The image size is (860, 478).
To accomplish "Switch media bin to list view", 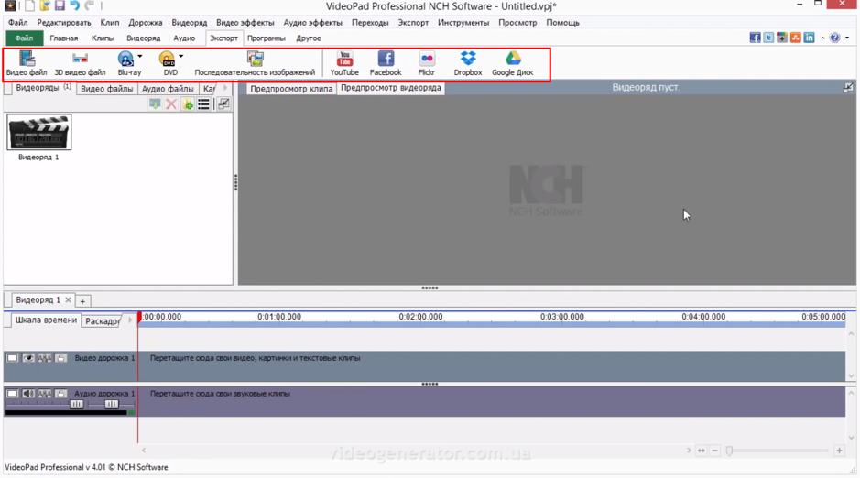I will pyautogui.click(x=203, y=104).
